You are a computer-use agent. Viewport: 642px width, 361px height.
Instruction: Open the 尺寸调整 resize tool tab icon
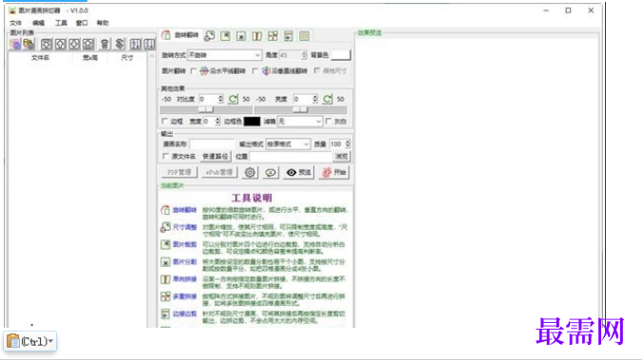click(210, 36)
